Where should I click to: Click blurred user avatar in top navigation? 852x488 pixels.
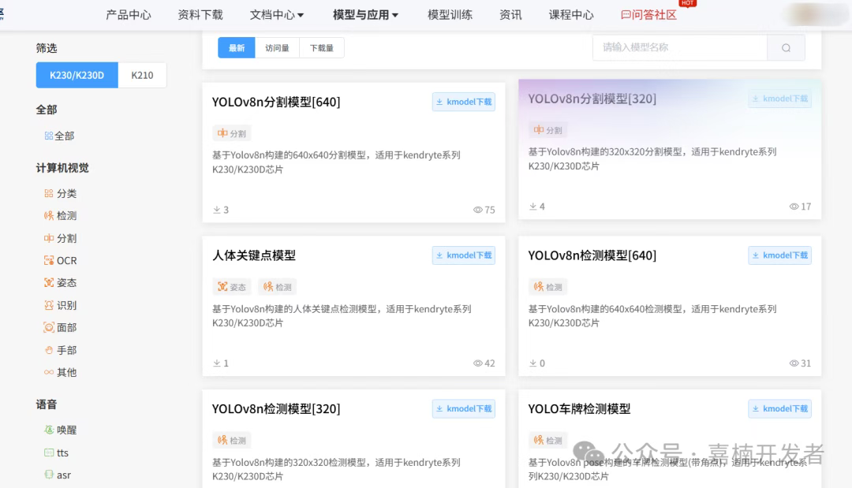pyautogui.click(x=815, y=15)
